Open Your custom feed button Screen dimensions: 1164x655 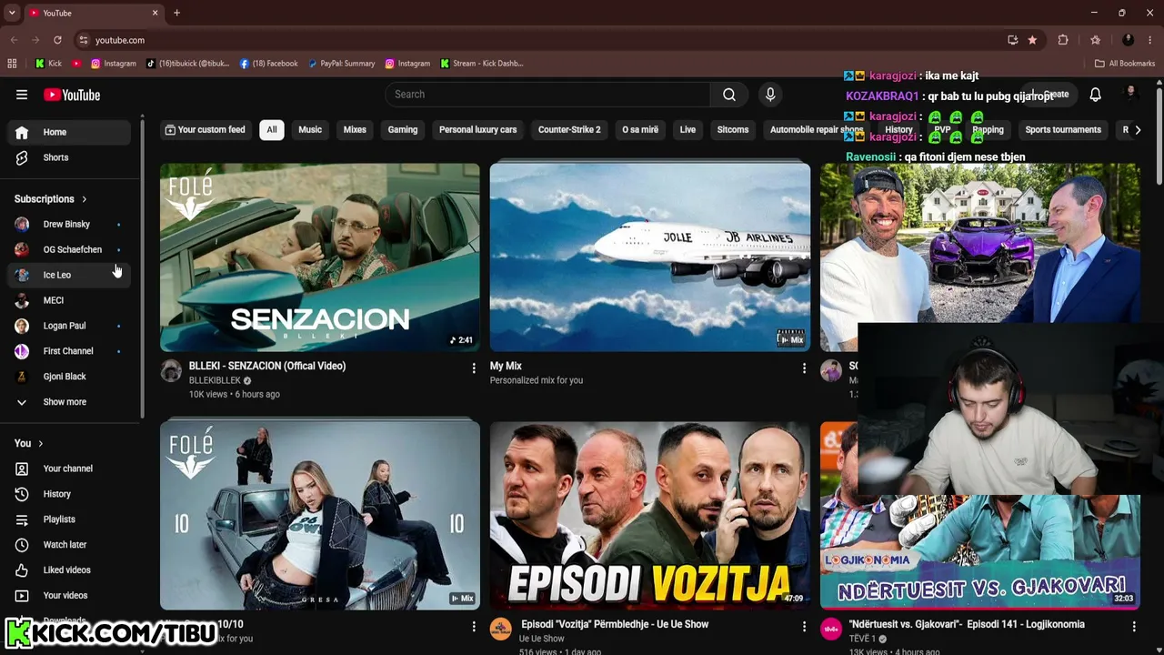pos(206,130)
